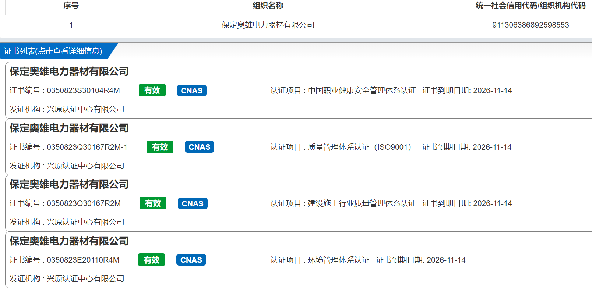592x288 pixels.
Task: Open certificate number 0350823E20110R4M
Action: 83,260
